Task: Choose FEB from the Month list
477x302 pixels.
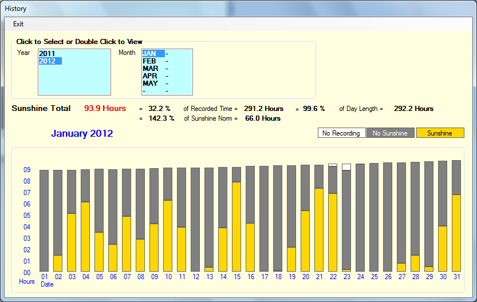Action: [149, 61]
